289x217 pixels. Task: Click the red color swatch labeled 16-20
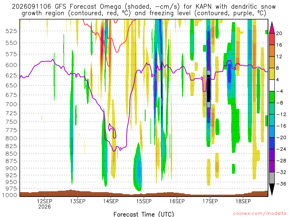(272, 39)
